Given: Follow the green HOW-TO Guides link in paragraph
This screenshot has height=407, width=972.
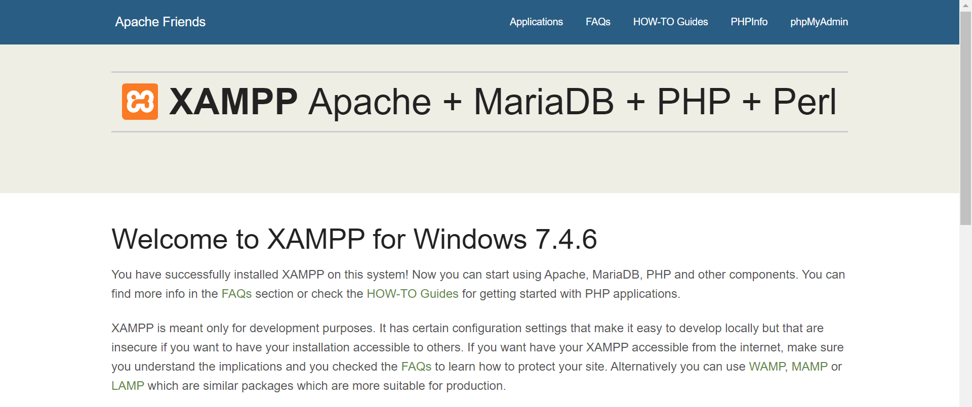Looking at the screenshot, I should (412, 294).
